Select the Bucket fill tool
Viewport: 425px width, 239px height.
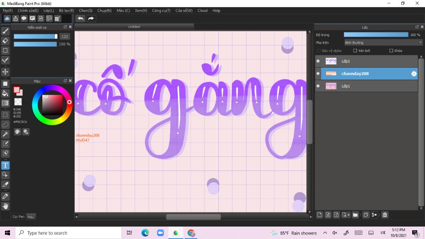tap(5, 93)
